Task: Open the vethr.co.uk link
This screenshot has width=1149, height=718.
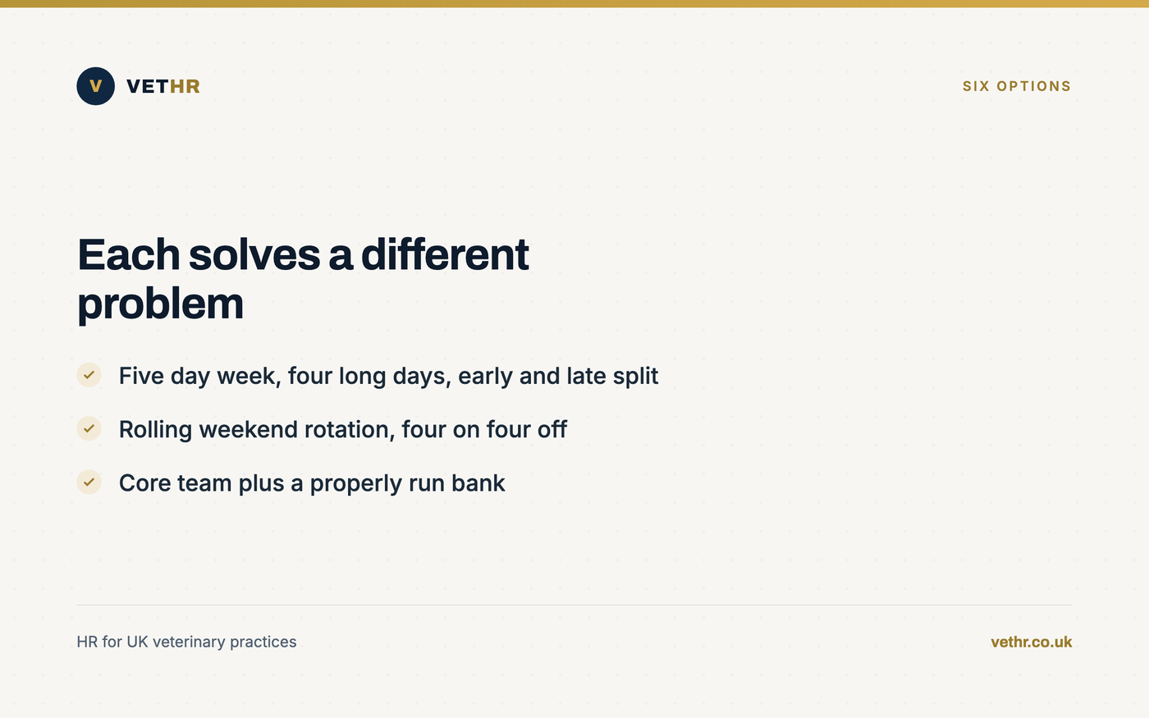Action: click(x=1031, y=642)
